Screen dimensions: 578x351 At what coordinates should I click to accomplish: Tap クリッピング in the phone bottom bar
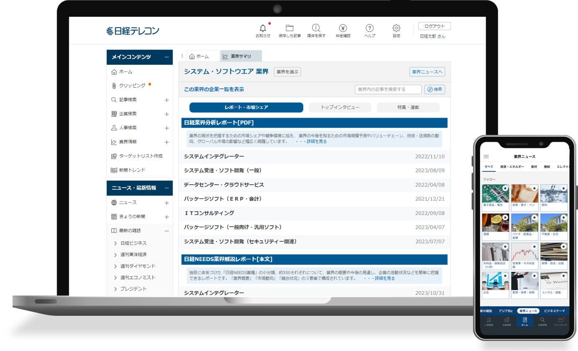tap(560, 321)
